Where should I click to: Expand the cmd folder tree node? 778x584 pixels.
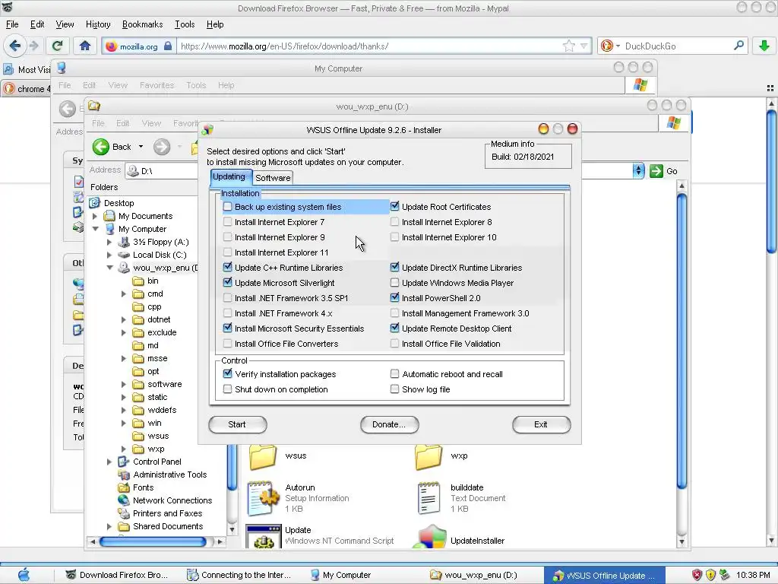click(124, 294)
